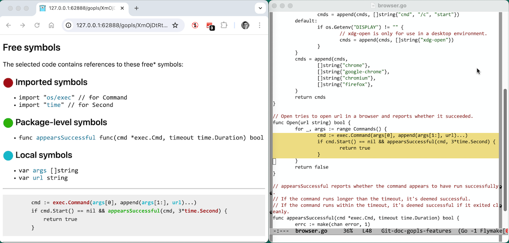This screenshot has width=509, height=243.
Task: Go to the browser home page
Action: pyautogui.click(x=52, y=25)
